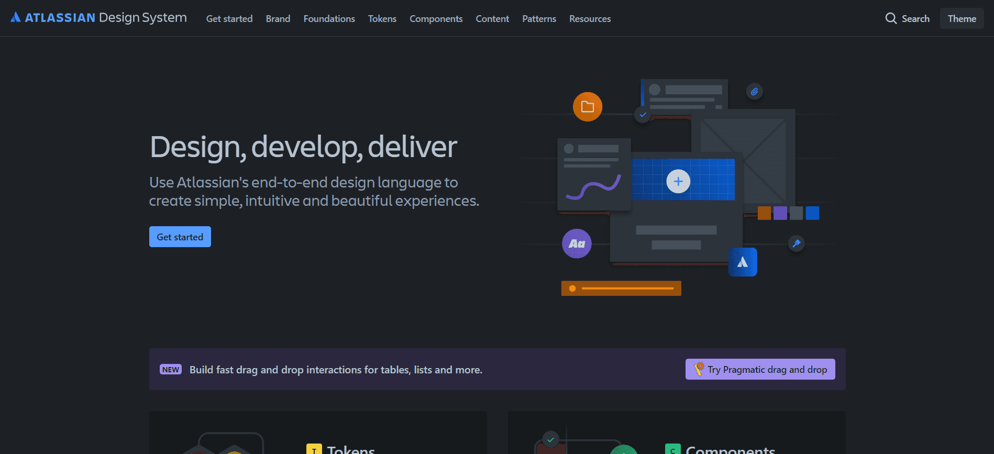Screen dimensions: 994x454
Task: Click the pin icon in the illustration
Action: pos(796,243)
